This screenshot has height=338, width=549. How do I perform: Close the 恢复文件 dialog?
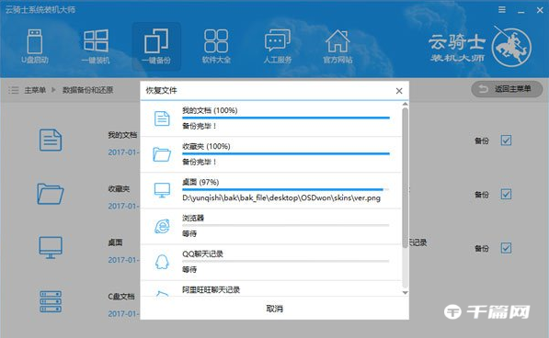[399, 91]
